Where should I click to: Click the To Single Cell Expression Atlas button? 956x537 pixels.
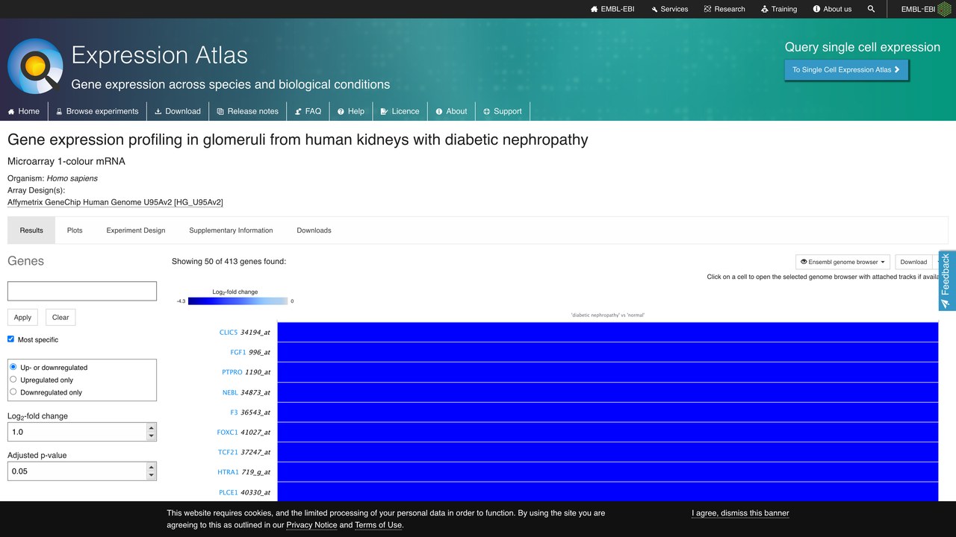(846, 69)
